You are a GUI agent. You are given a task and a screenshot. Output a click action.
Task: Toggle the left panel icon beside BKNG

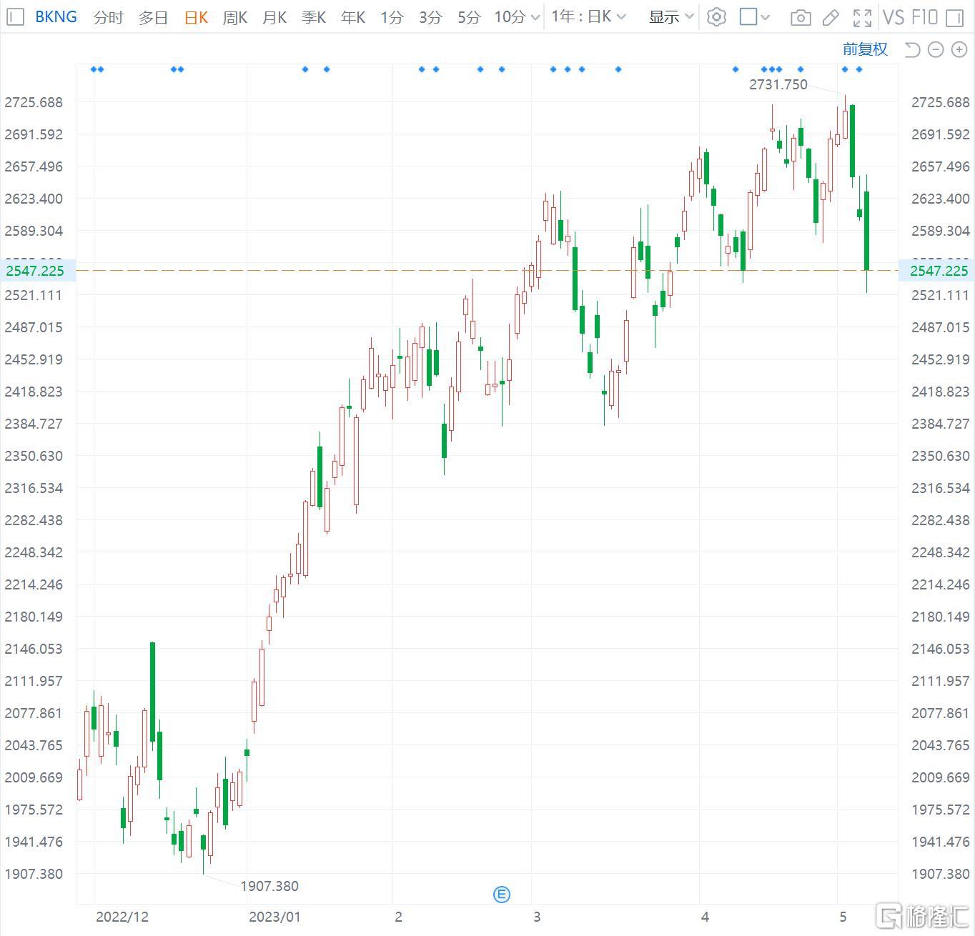[x=16, y=17]
